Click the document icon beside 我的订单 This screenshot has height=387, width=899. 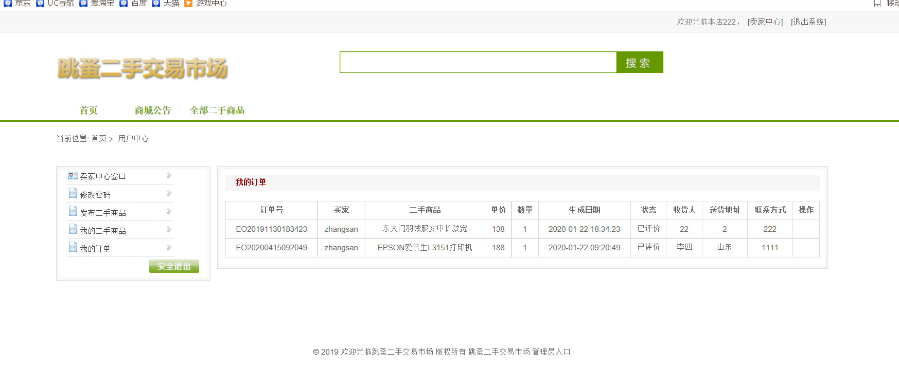[73, 248]
